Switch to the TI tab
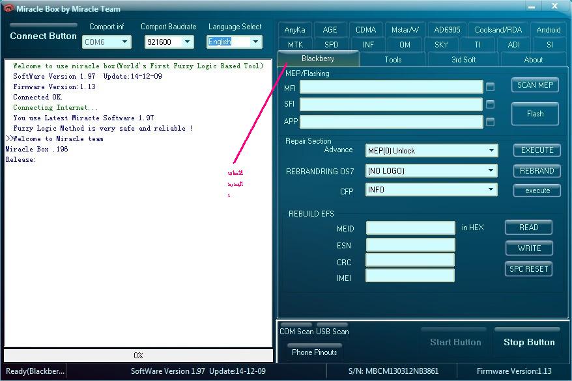This screenshot has height=381, width=572. 478,45
